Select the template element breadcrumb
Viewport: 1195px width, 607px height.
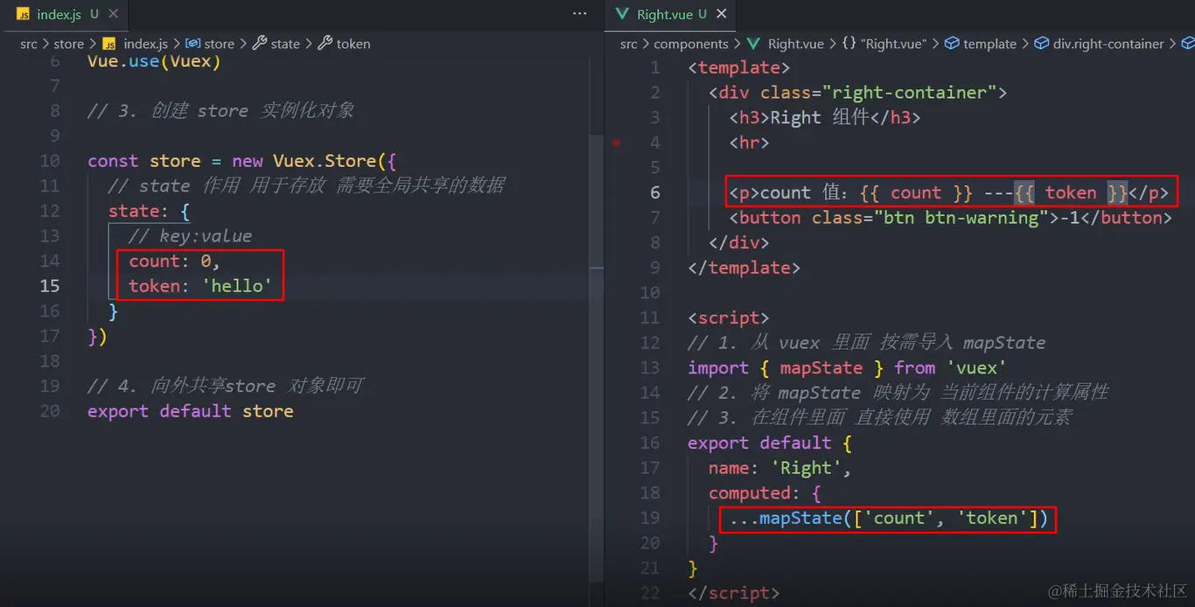(x=981, y=44)
